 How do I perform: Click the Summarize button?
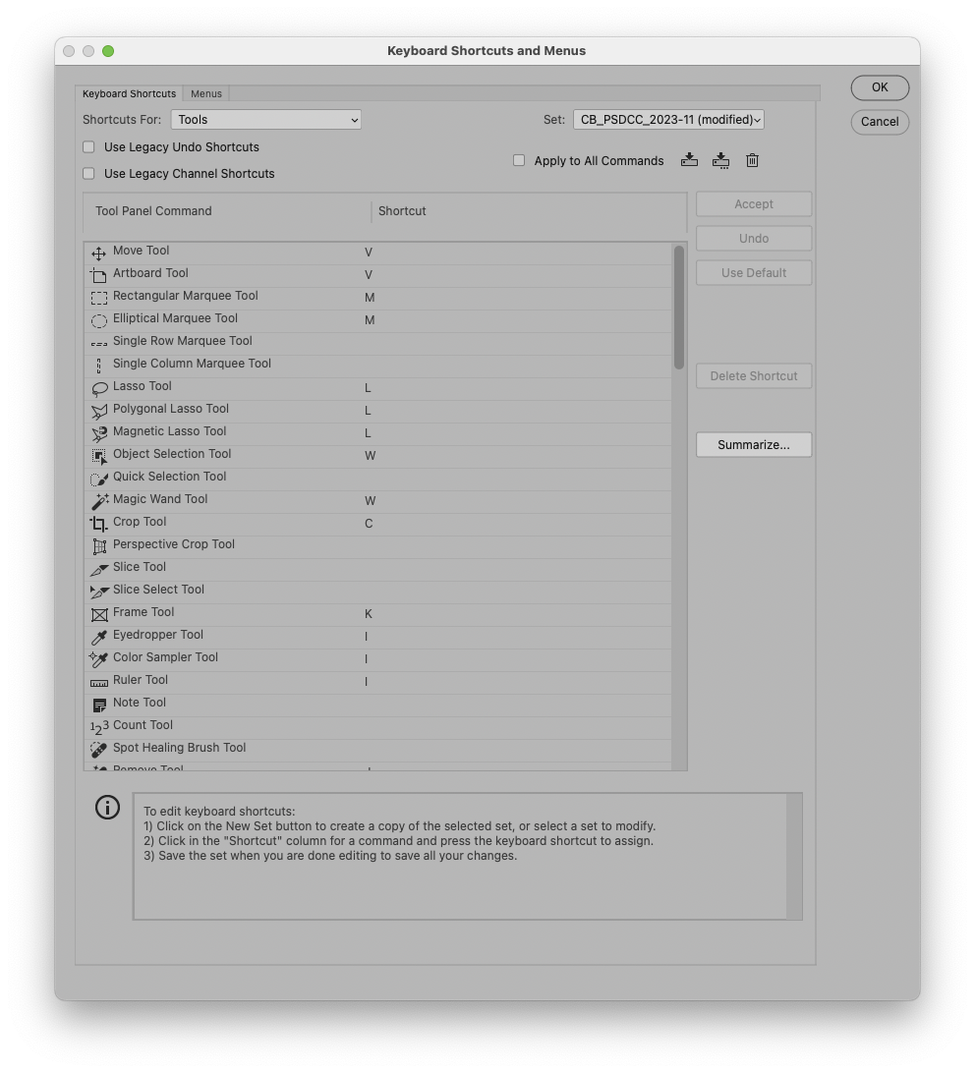pos(753,444)
